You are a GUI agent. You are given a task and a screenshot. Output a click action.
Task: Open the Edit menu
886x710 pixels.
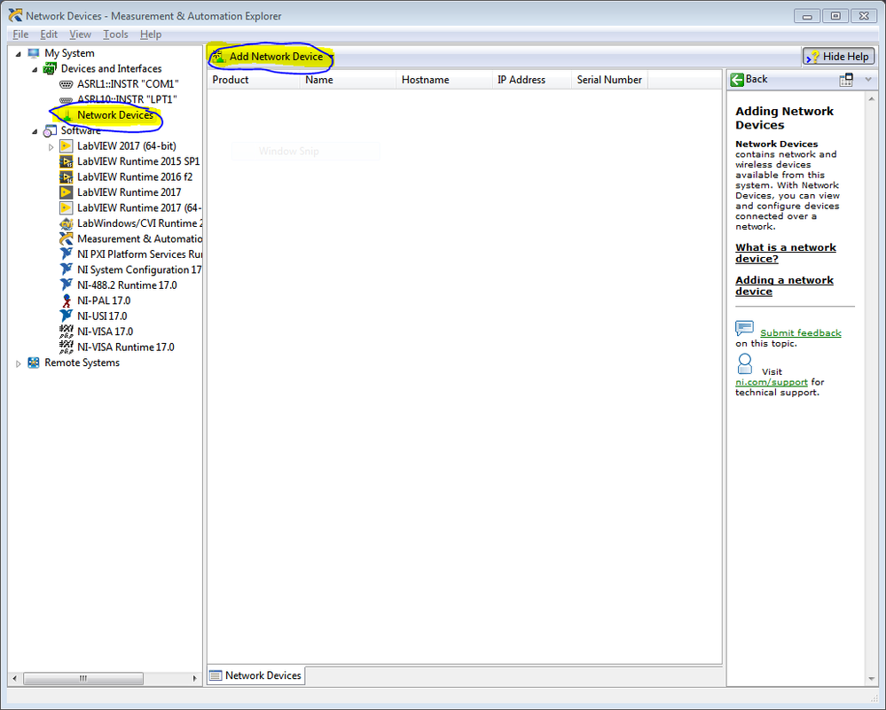click(49, 35)
